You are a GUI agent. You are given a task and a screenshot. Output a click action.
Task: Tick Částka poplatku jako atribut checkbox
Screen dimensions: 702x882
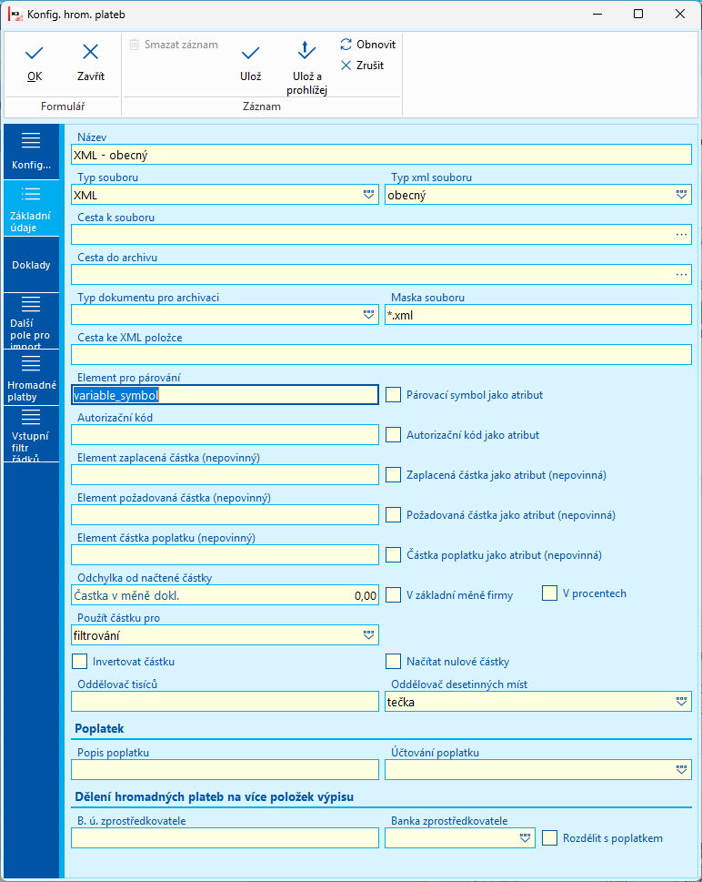click(x=393, y=554)
